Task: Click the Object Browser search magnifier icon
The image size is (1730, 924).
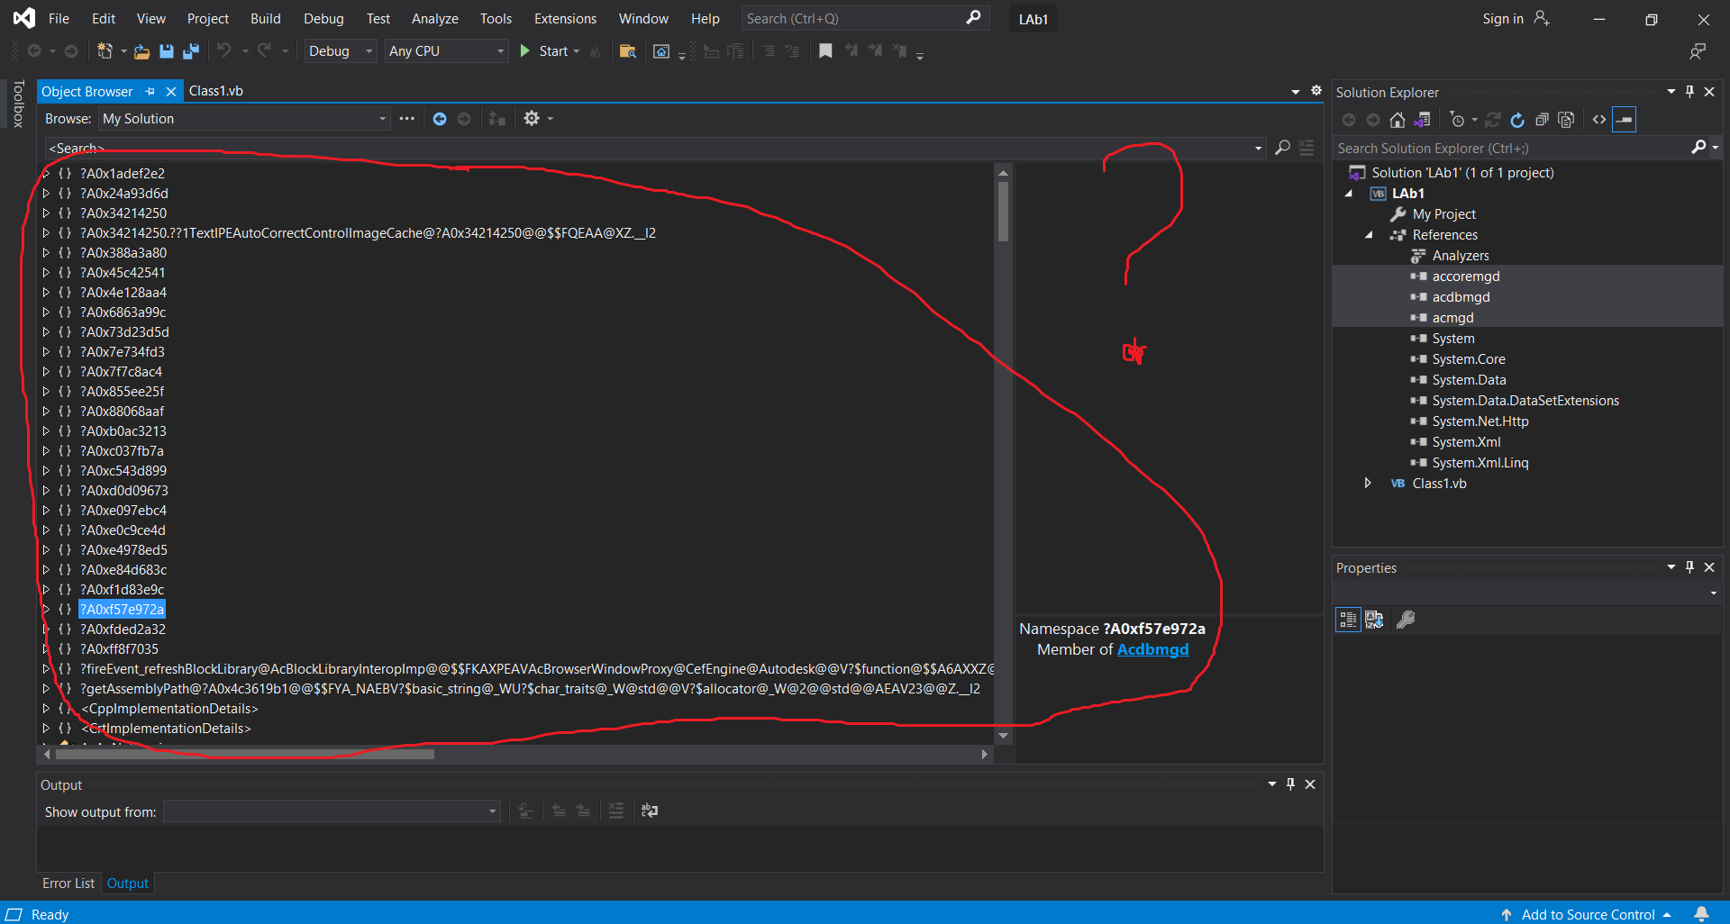Action: point(1282,148)
